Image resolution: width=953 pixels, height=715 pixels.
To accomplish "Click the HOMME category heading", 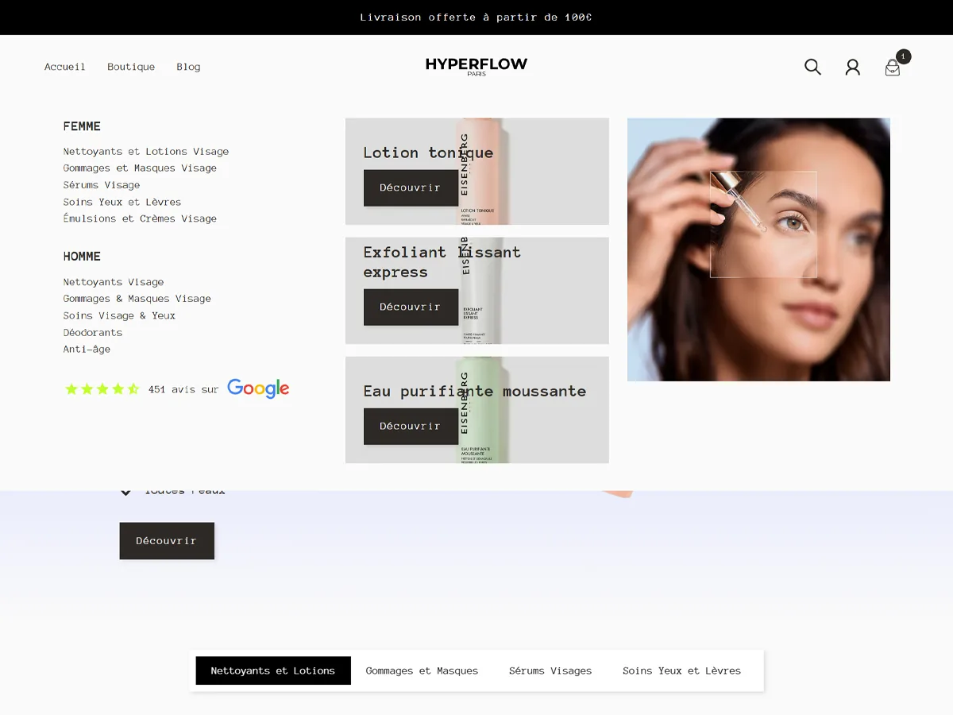I will 82,257.
